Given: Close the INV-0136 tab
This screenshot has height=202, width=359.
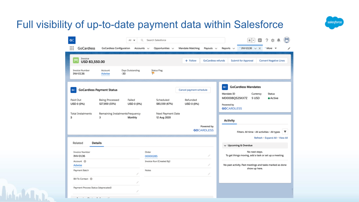Looking at the screenshot, I should (x=260, y=48).
